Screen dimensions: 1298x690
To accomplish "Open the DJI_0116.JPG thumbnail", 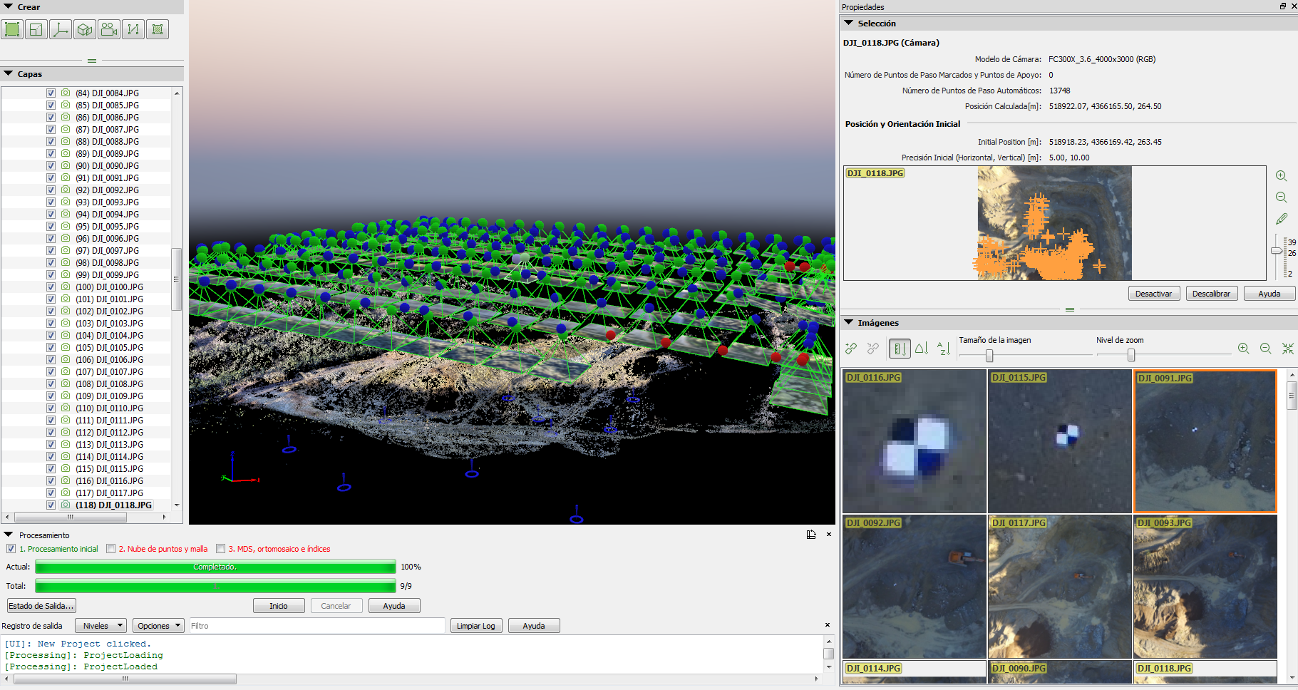I will 915,441.
